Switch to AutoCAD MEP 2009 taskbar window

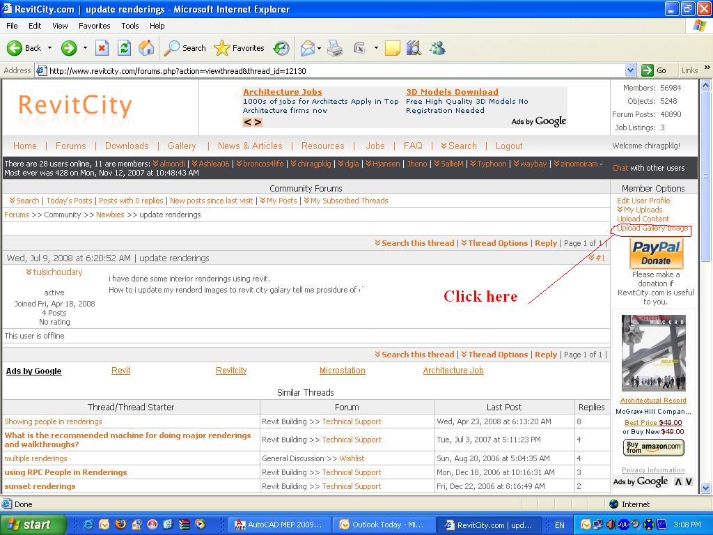[x=279, y=525]
